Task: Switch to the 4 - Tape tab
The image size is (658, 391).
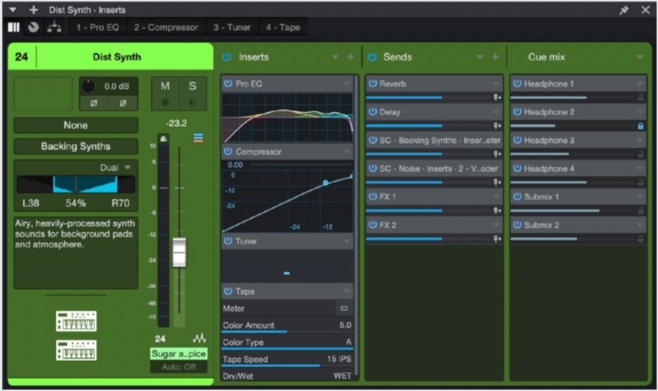Action: point(282,27)
